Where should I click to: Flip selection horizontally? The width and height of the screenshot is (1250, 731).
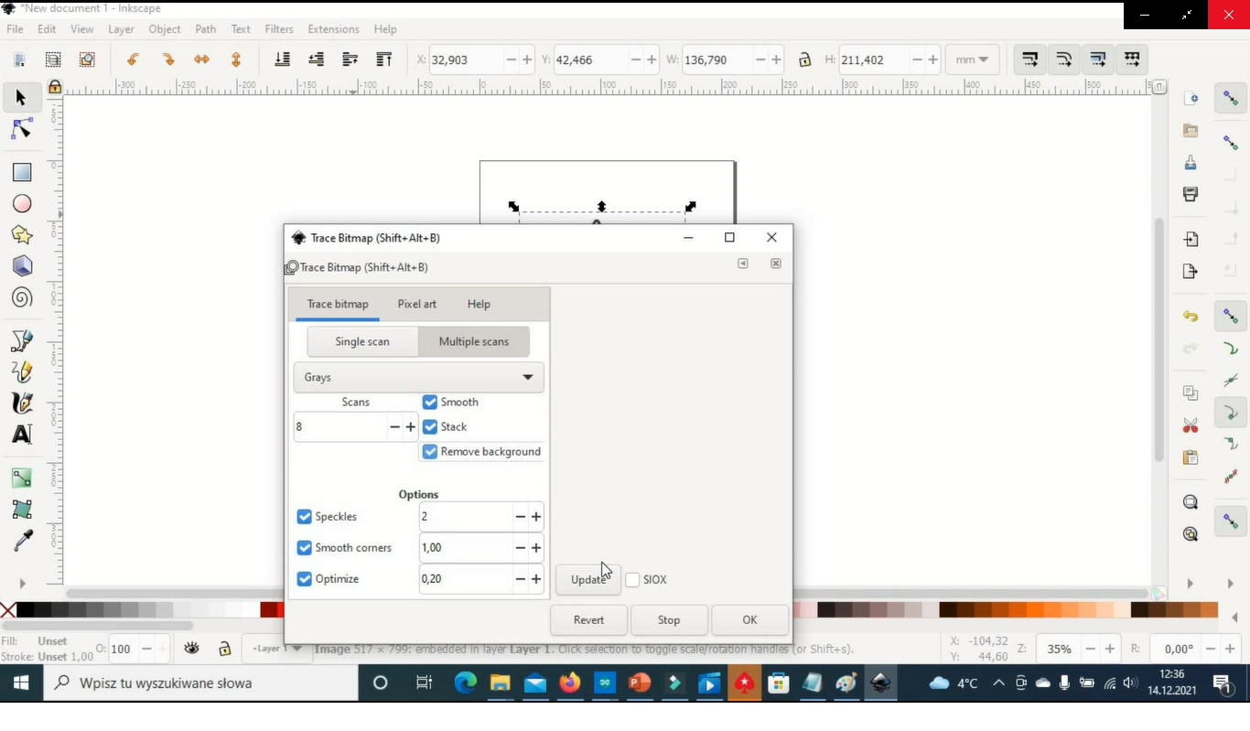[x=201, y=59]
